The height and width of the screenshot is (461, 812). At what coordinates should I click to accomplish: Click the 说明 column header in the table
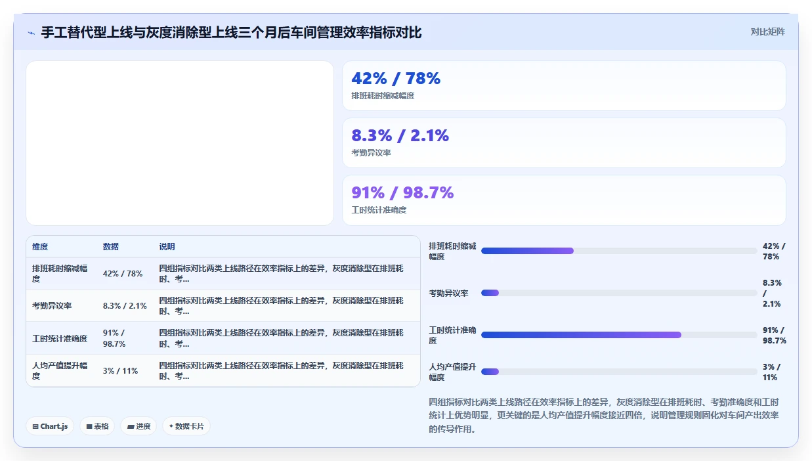click(x=167, y=247)
